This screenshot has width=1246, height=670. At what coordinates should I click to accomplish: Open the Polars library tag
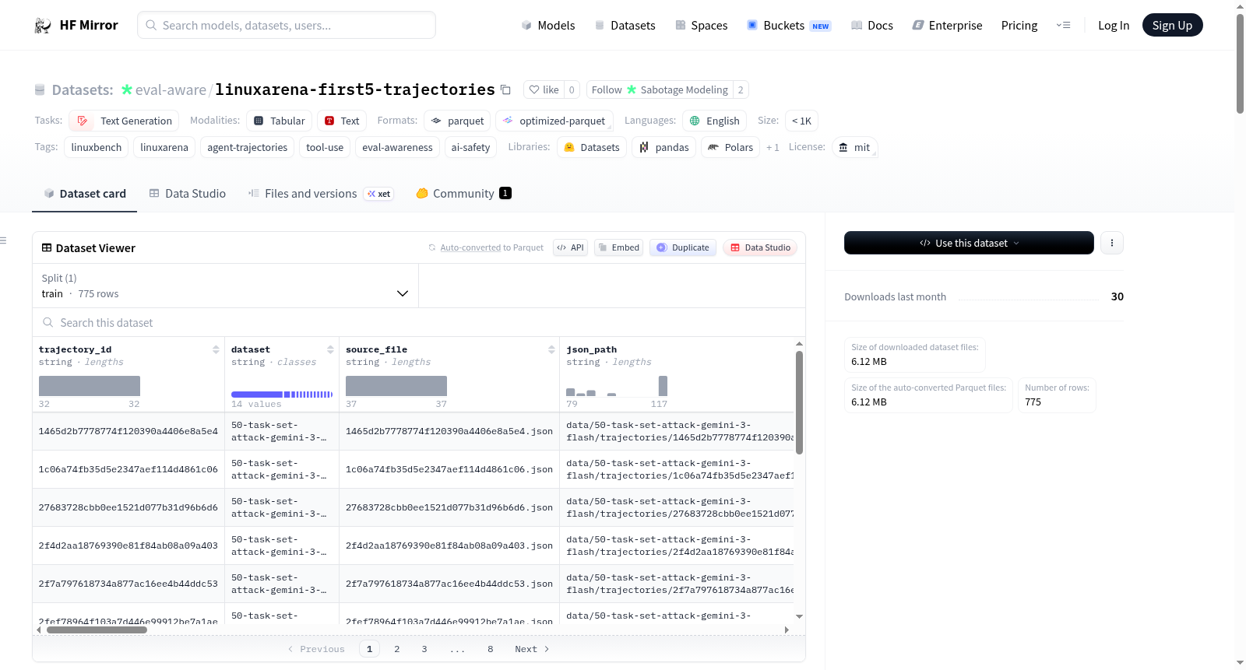pos(730,147)
